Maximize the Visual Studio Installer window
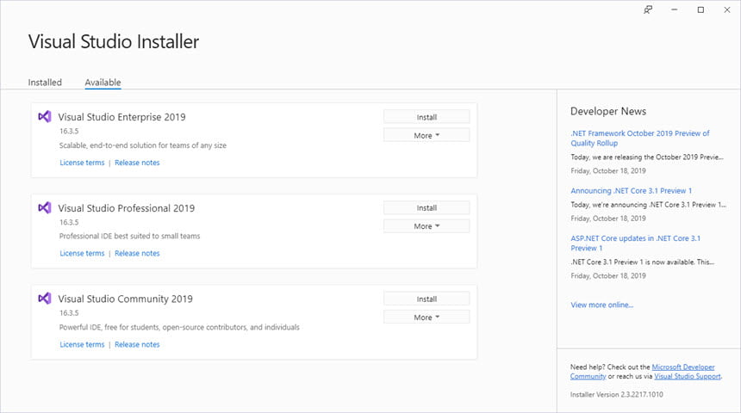This screenshot has width=741, height=413. (701, 9)
